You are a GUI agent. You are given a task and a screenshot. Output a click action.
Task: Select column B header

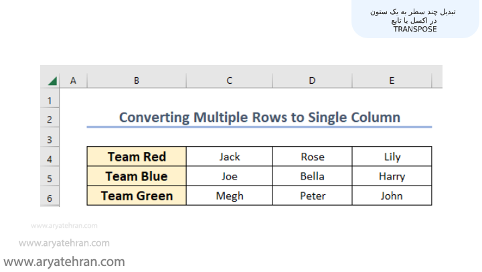click(137, 80)
